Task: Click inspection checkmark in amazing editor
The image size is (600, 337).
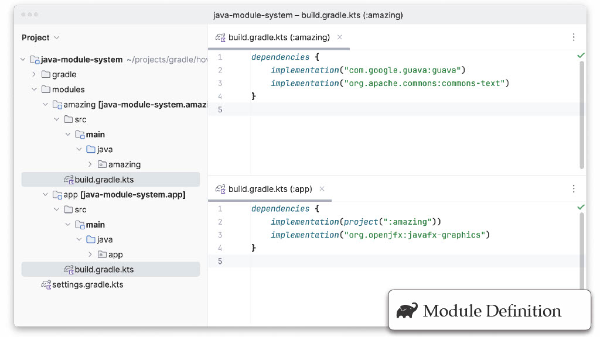Action: click(581, 56)
